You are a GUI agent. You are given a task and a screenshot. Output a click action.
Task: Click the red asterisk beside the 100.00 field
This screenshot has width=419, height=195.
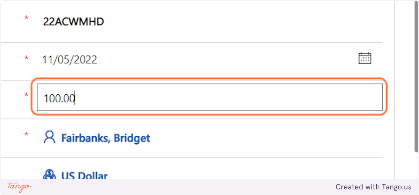(27, 95)
